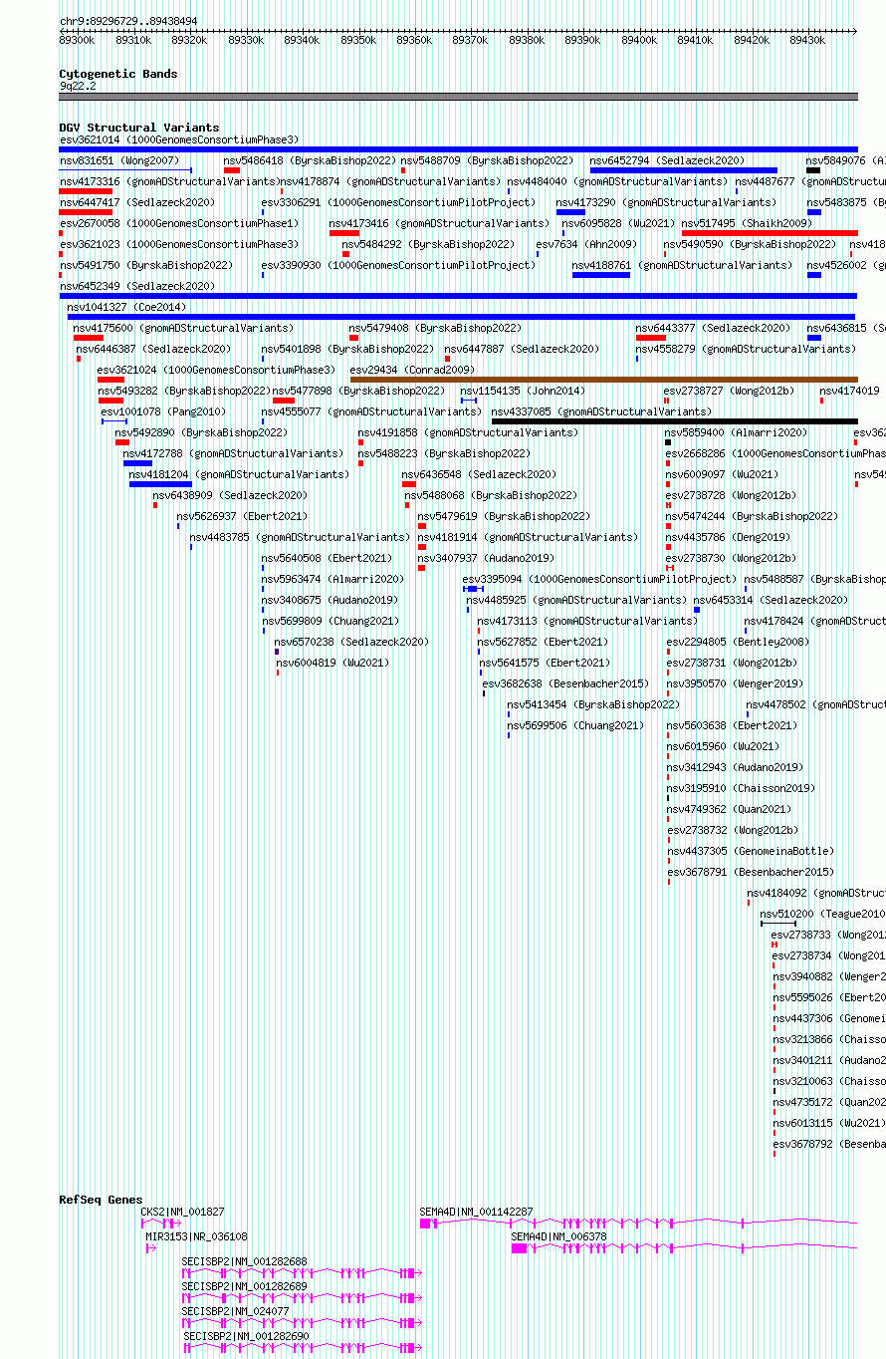This screenshot has height=1359, width=886.
Task: Click SECISBP2|NM_001282690 transcript label
Action: [x=246, y=1336]
